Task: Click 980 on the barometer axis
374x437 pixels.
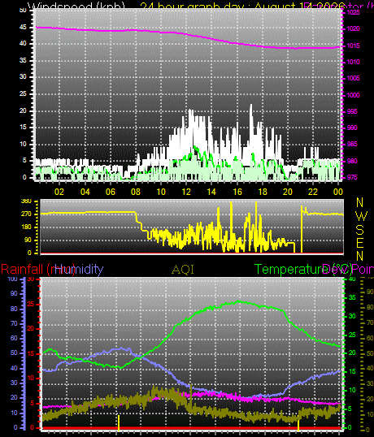Action: pyautogui.click(x=352, y=161)
